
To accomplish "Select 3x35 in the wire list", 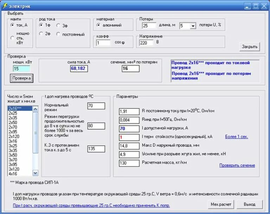I will click(x=20, y=150).
